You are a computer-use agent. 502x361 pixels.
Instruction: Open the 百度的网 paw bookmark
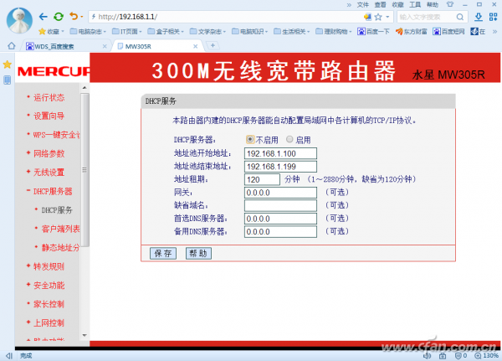point(448,32)
